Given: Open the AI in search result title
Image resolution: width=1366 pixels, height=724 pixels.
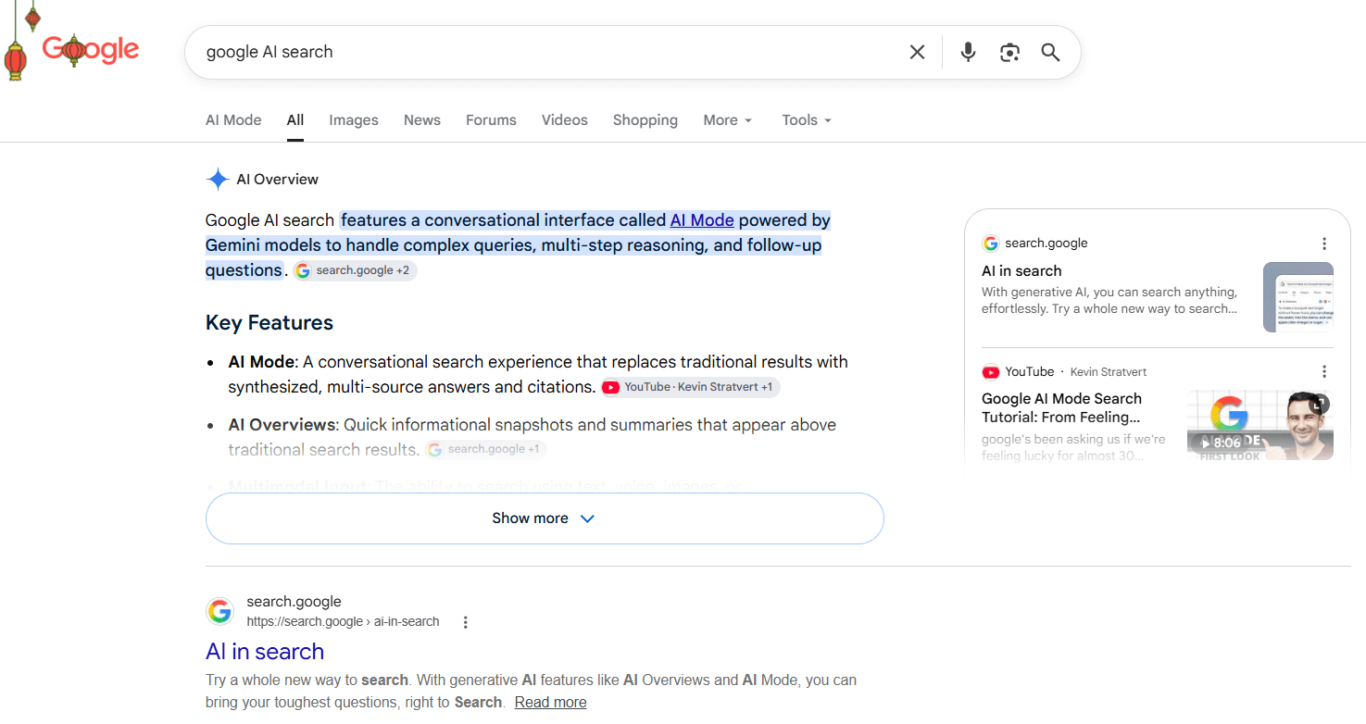Looking at the screenshot, I should click(x=265, y=652).
